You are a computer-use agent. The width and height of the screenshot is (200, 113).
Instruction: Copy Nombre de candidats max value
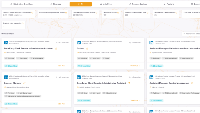point(147,12)
